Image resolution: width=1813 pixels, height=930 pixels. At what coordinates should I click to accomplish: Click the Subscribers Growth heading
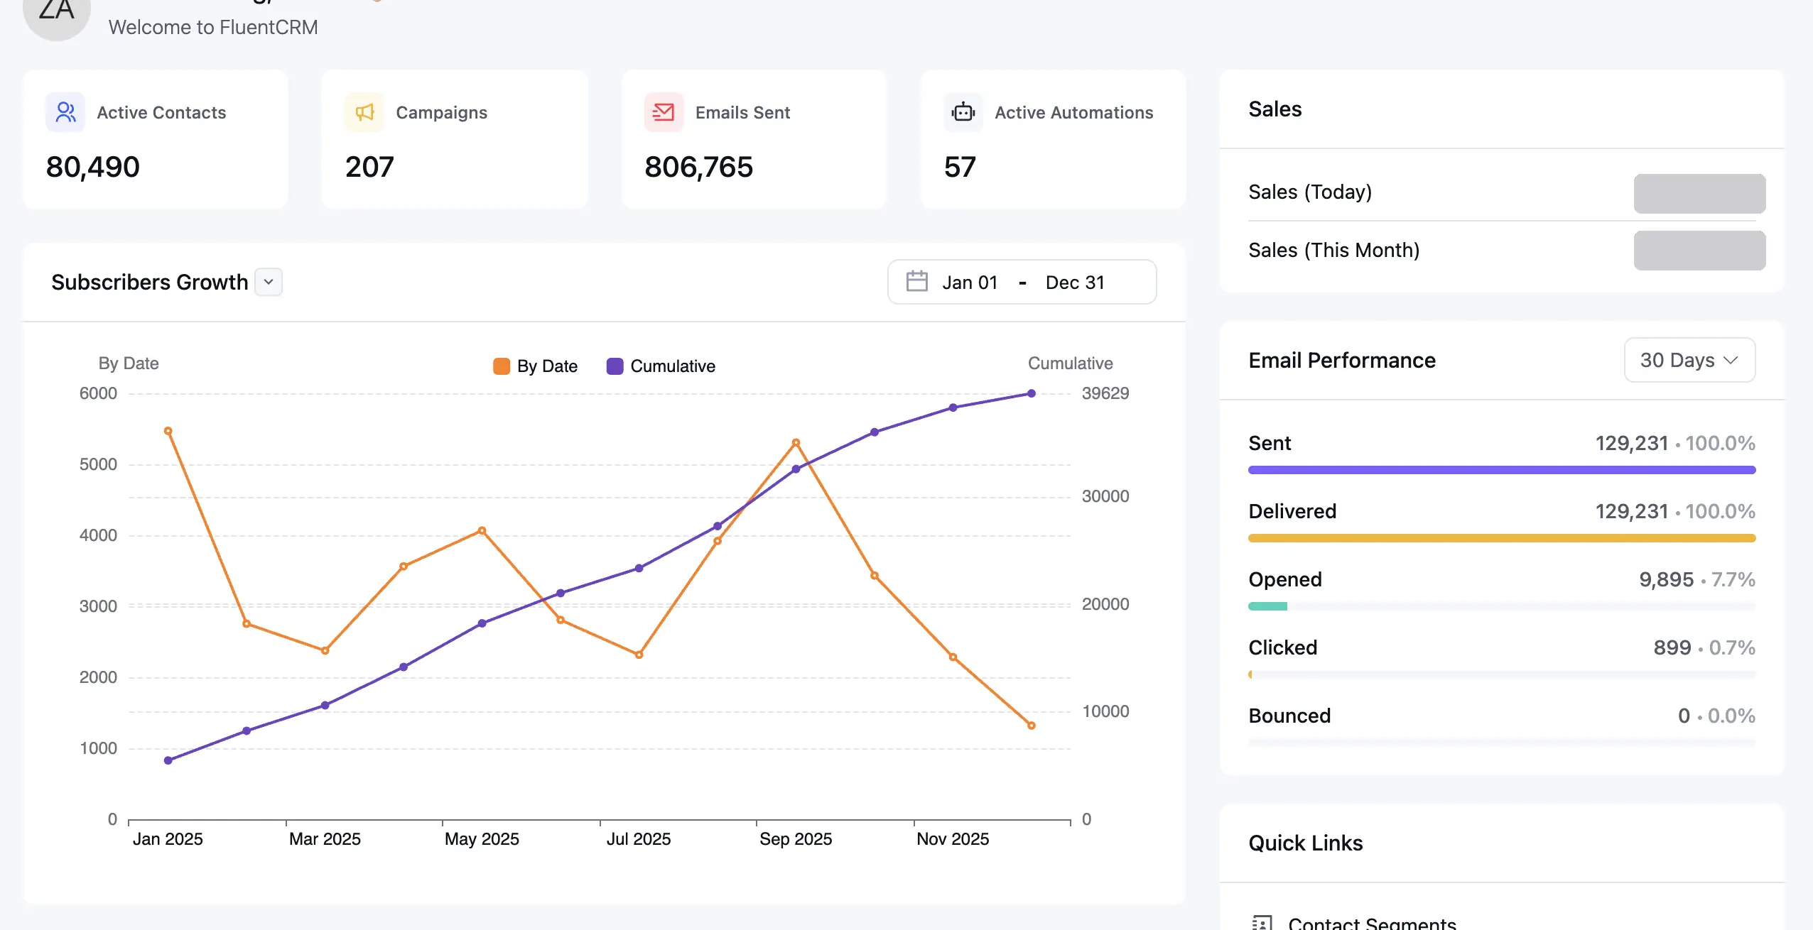[x=149, y=282]
